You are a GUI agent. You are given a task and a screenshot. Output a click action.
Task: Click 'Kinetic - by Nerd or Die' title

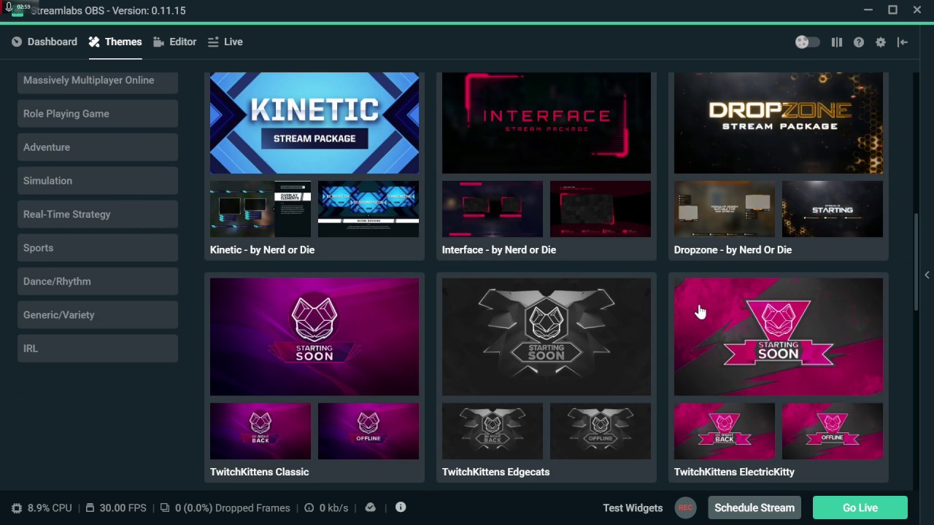point(262,249)
